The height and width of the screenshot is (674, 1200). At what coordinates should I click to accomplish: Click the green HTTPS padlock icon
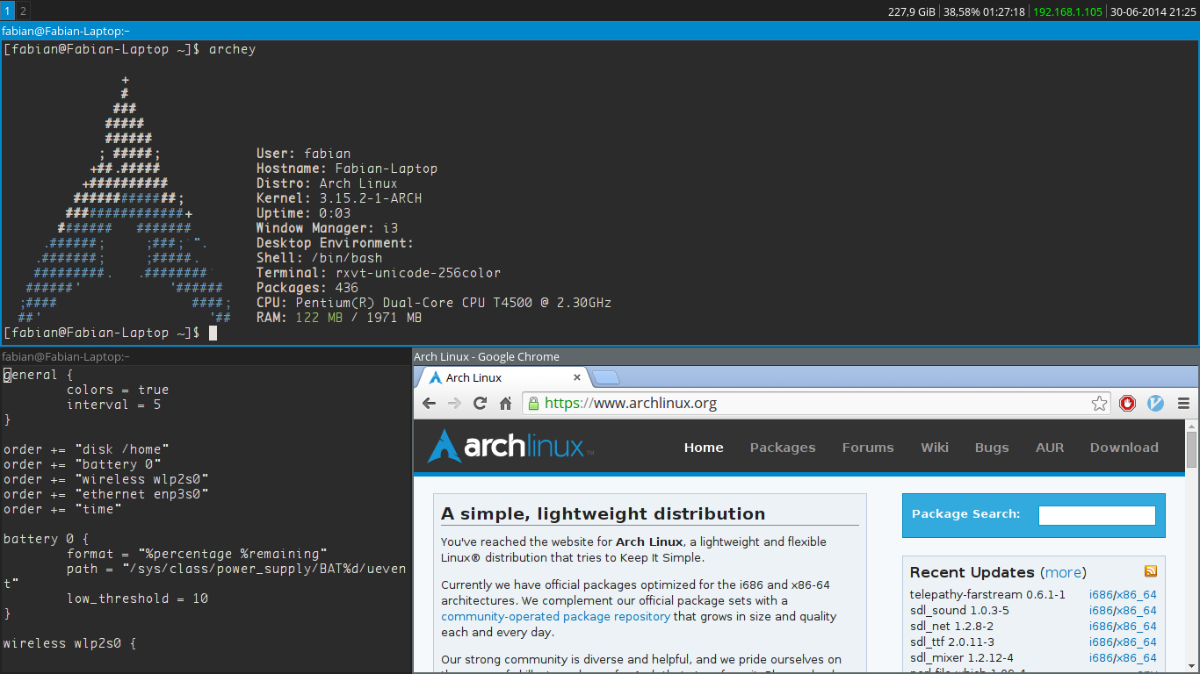click(x=532, y=404)
